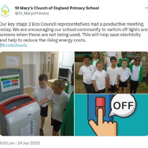Viewport: 148px width, 148px height.
Task: Click the pointing hand in the illustration
Action: point(102,122)
